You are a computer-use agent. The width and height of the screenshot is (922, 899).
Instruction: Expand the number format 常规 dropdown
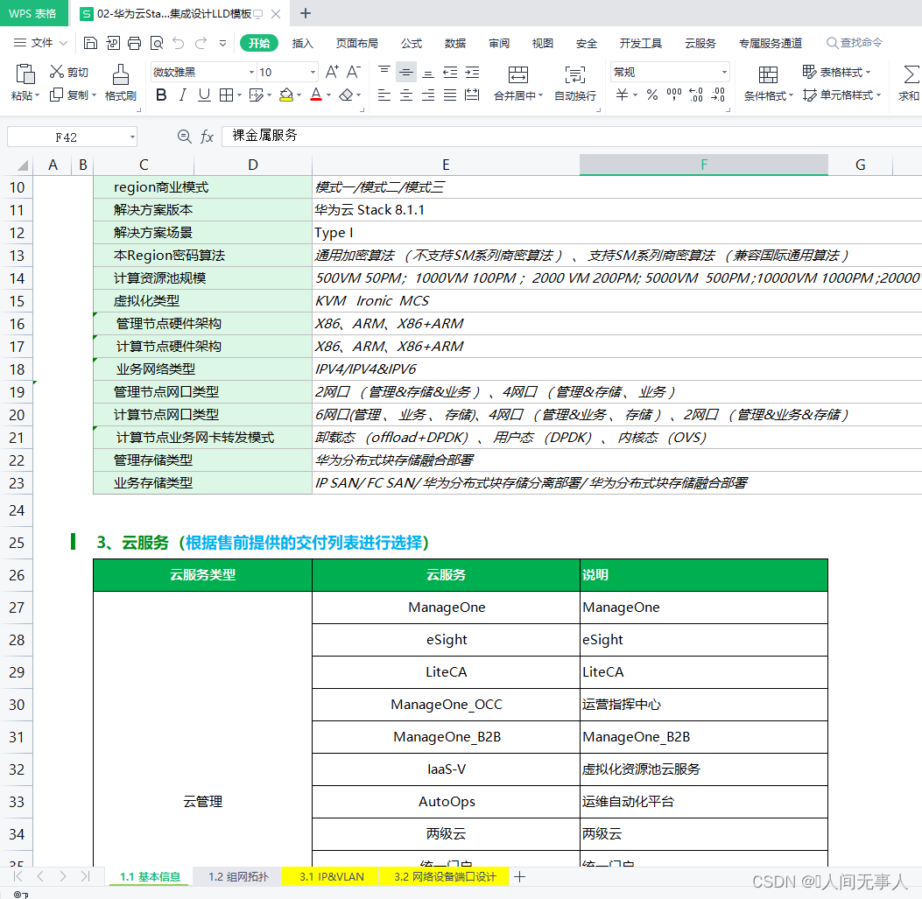click(x=724, y=73)
